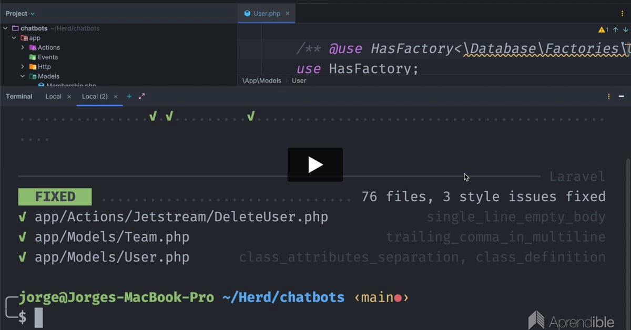This screenshot has height=330, width=631.
Task: Close the Local terminal tab
Action: 69,97
